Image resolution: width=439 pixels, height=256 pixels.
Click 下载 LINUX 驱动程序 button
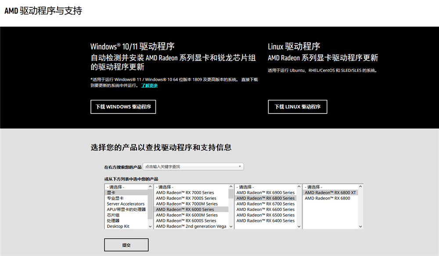[297, 107]
